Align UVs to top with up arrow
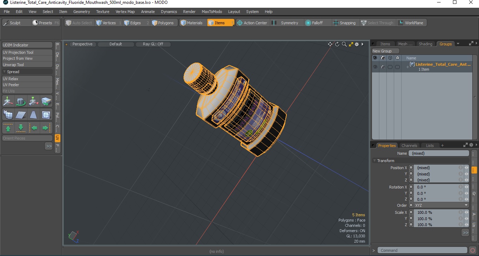Image resolution: width=479 pixels, height=256 pixels. [8, 128]
